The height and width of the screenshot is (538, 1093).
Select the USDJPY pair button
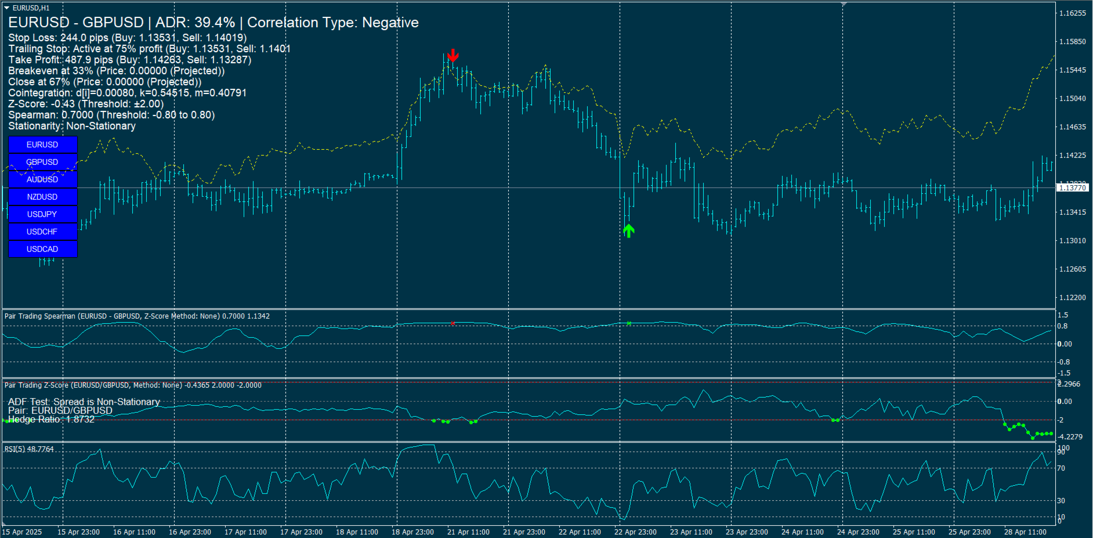pyautogui.click(x=42, y=214)
